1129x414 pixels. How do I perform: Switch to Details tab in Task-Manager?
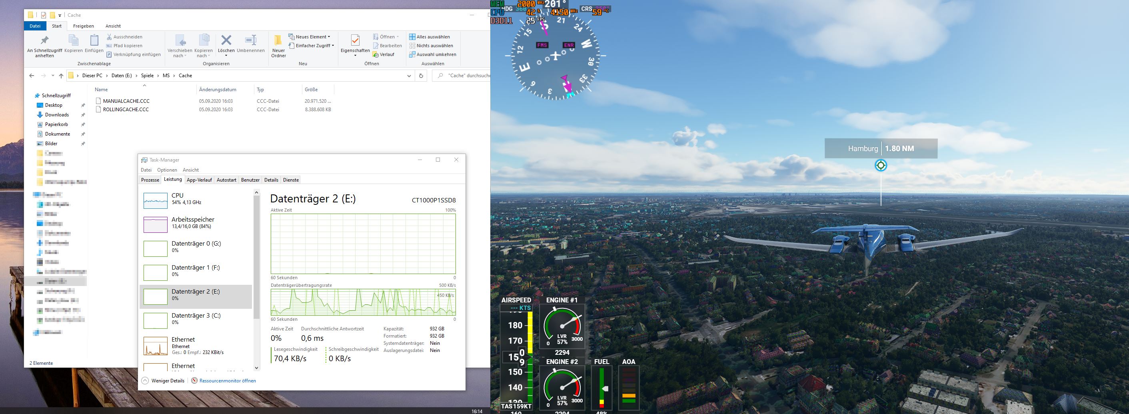coord(271,180)
